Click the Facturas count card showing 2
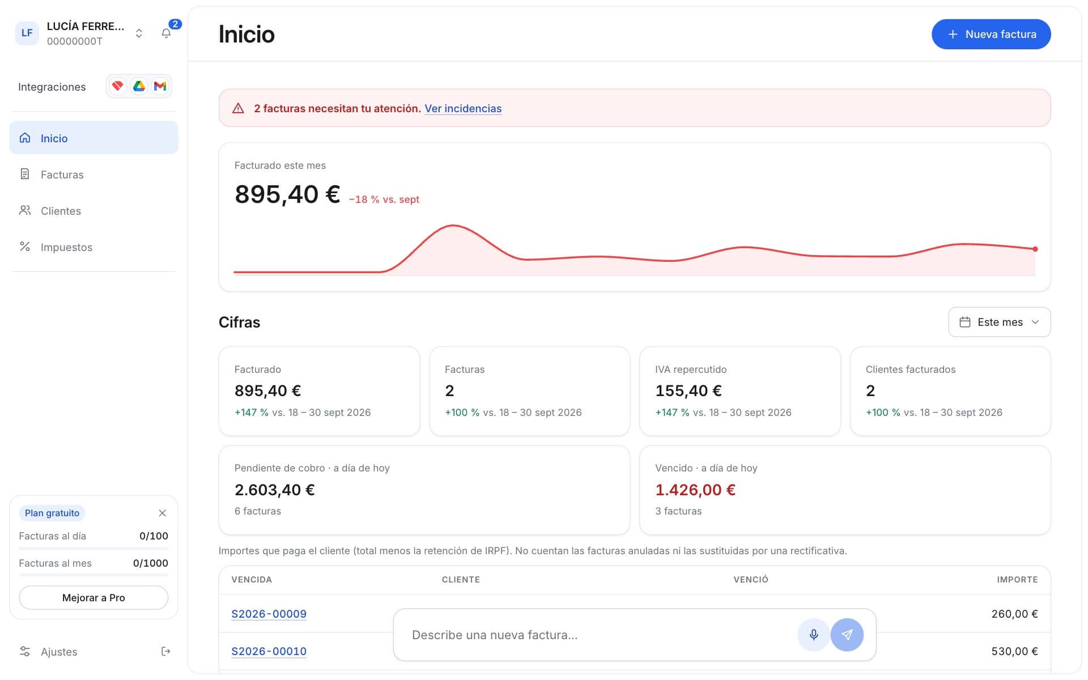The image size is (1088, 680). (530, 391)
